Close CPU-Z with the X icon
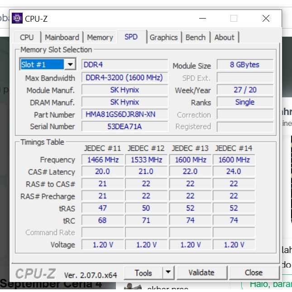Image resolution: width=292 pixels, height=292 pixels. click(x=266, y=18)
